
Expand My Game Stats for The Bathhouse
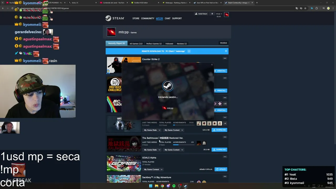(x=152, y=150)
